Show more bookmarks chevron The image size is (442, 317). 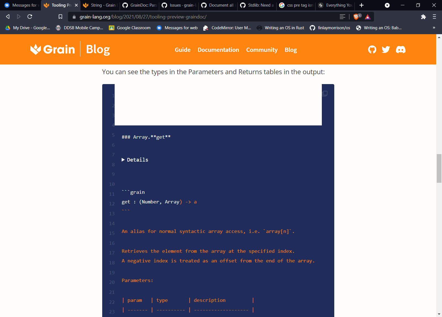pos(434,28)
